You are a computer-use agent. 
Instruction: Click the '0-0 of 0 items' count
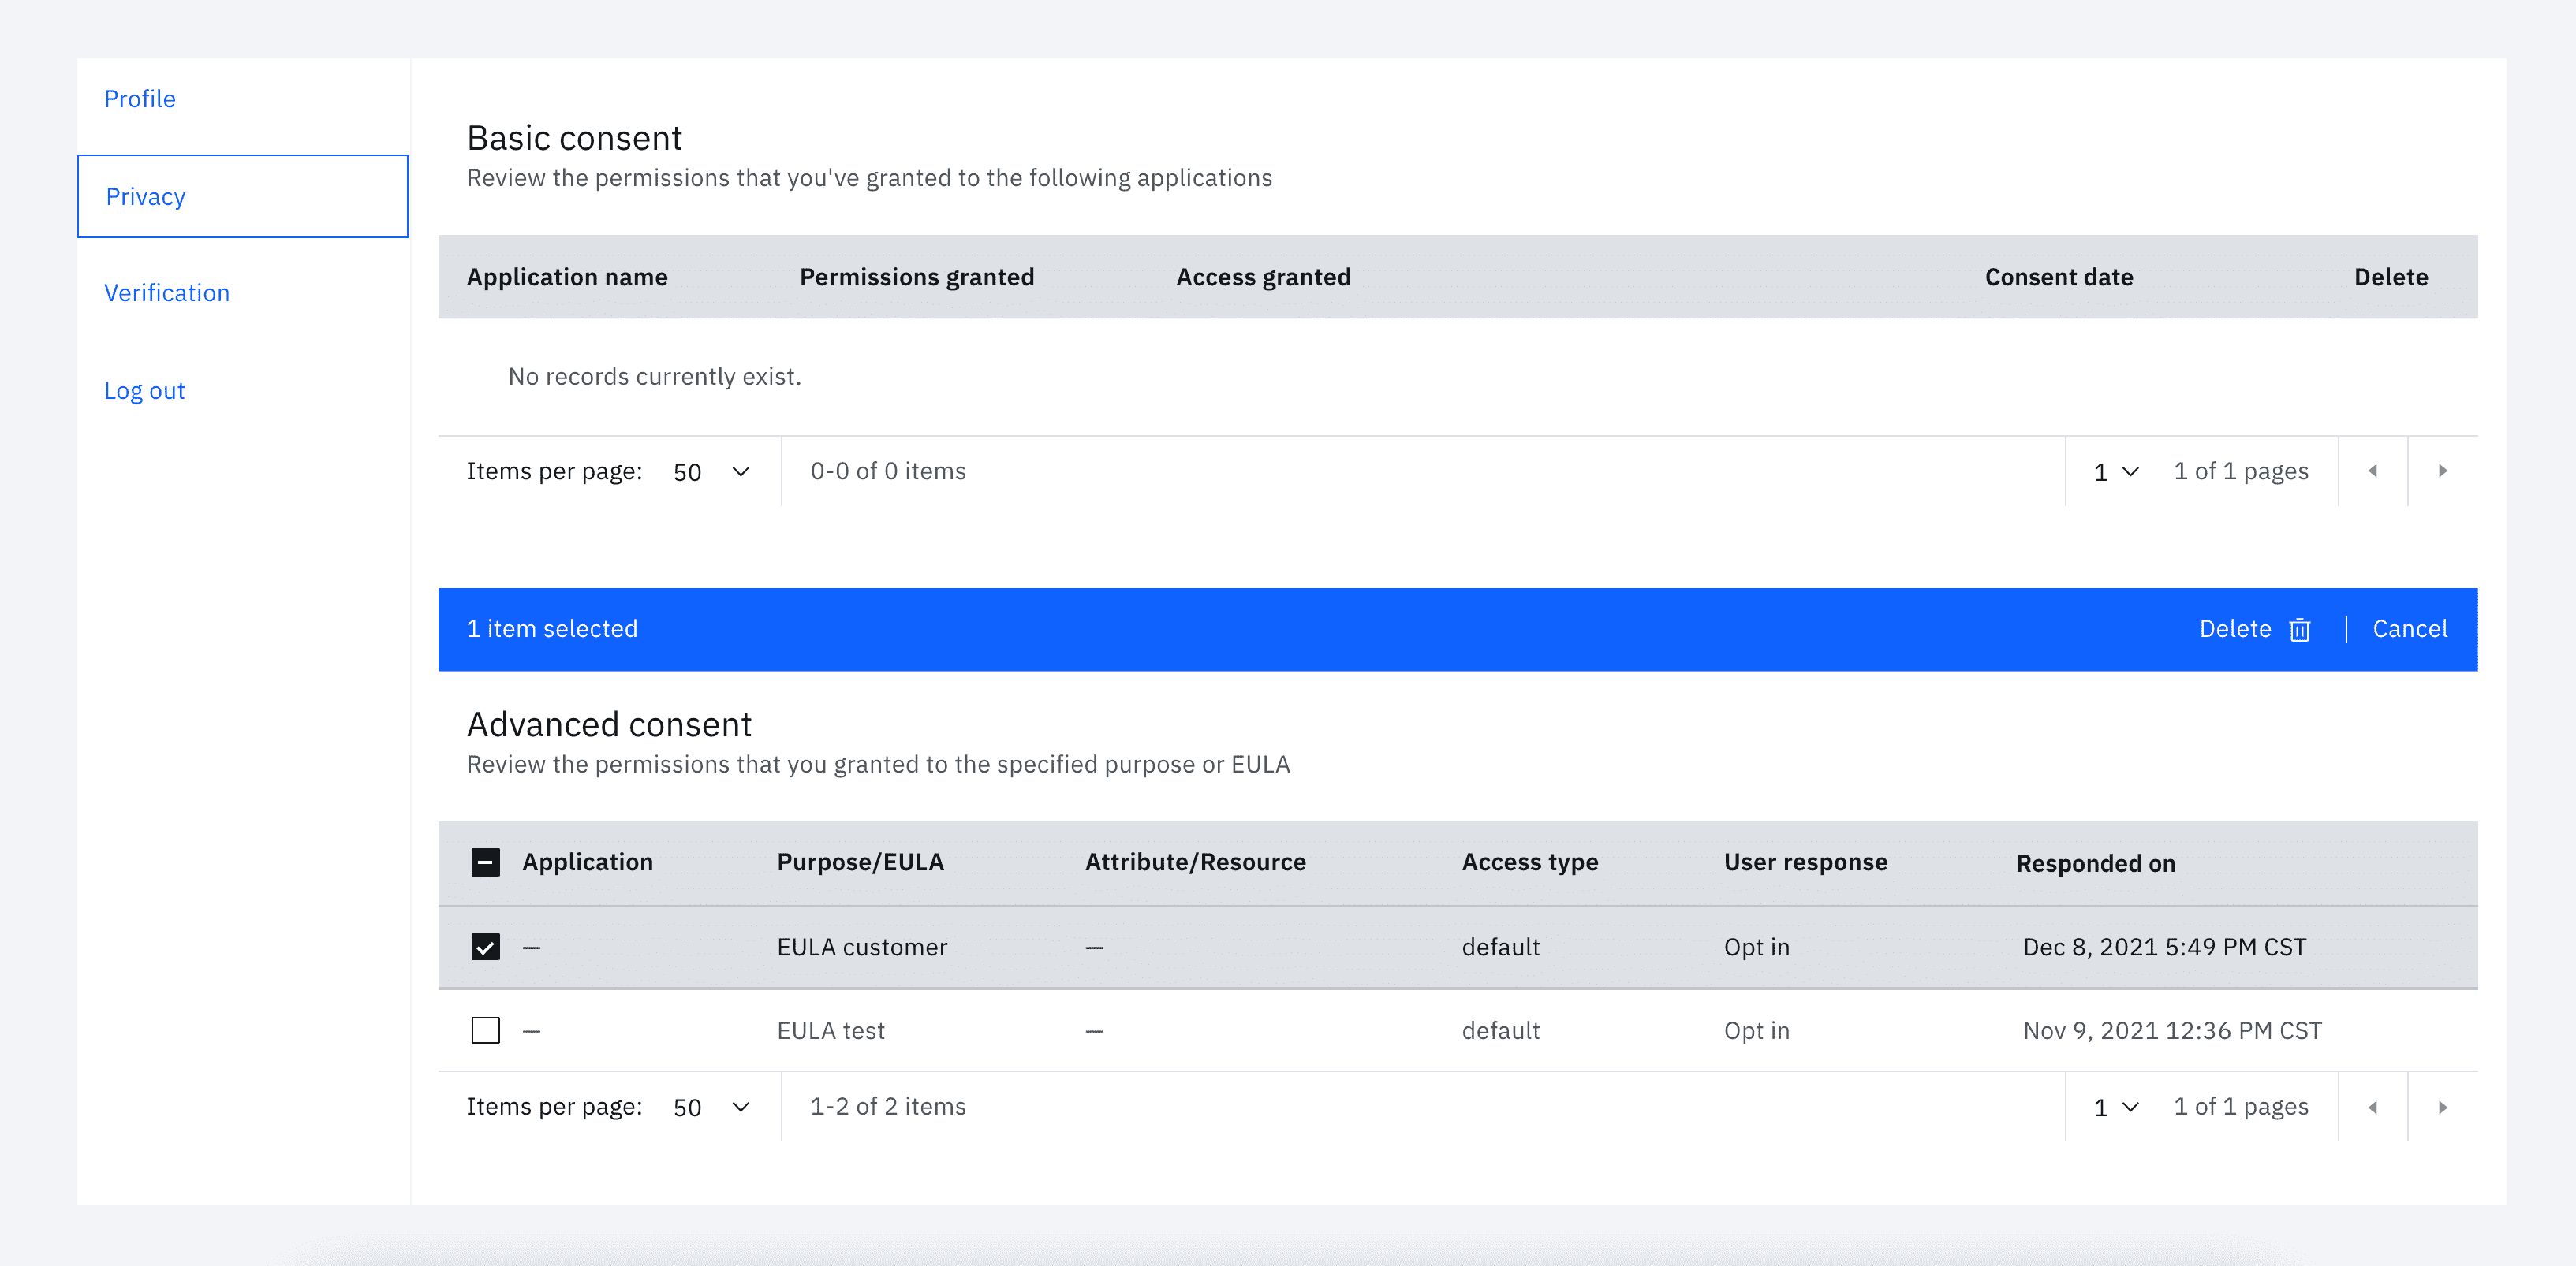pyautogui.click(x=888, y=471)
